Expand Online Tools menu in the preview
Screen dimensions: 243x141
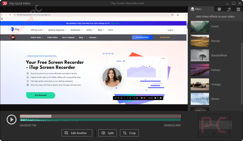36,37
